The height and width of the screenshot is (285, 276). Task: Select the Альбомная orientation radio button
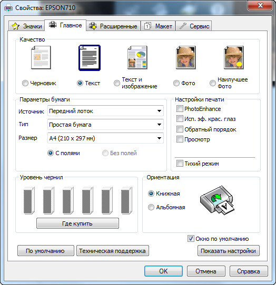151,207
